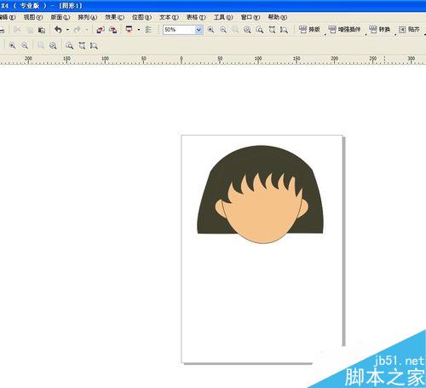Open the 文本(X) menu
Viewport: 426px width, 388px height.
(169, 17)
